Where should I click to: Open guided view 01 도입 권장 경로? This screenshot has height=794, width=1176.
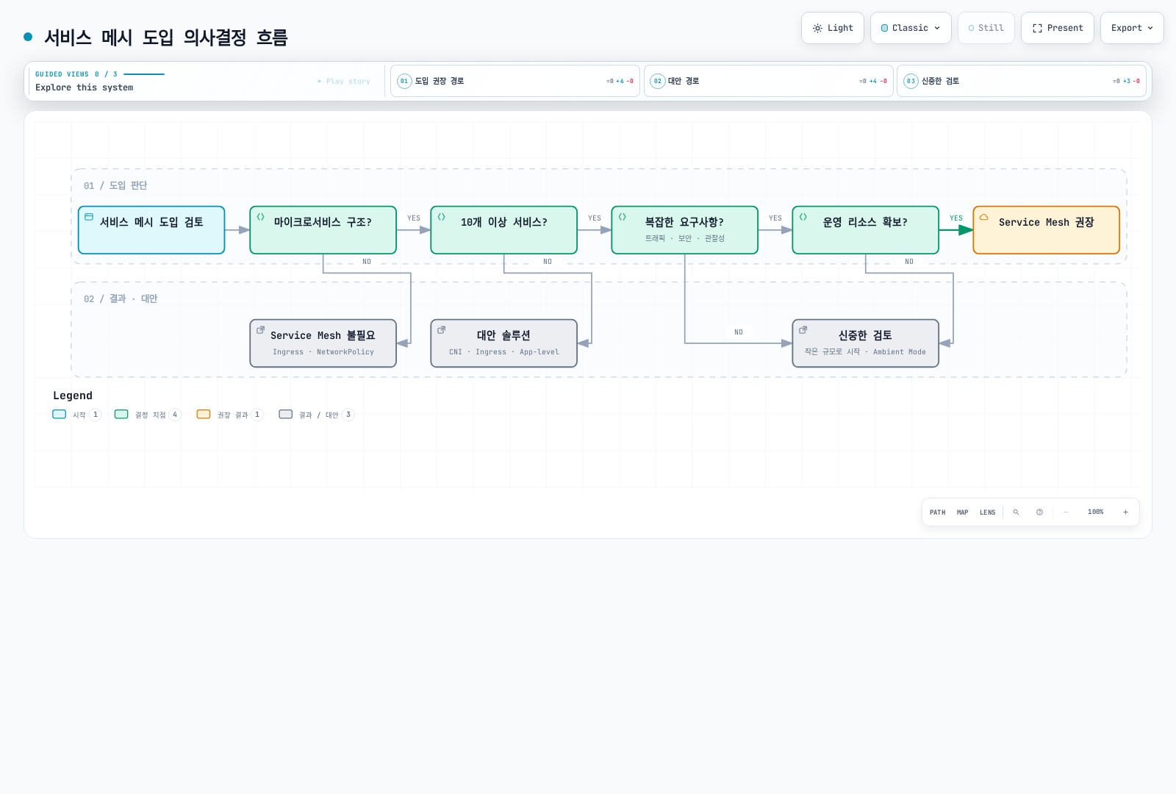pyautogui.click(x=515, y=81)
